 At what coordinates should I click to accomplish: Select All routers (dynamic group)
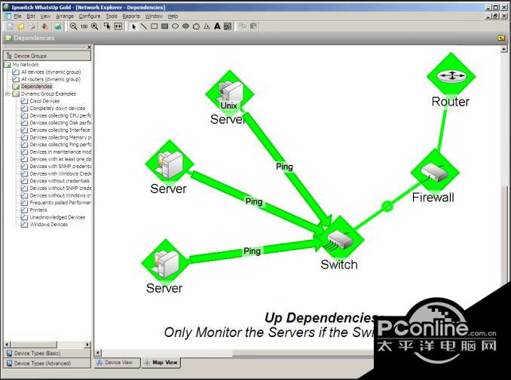pos(50,79)
